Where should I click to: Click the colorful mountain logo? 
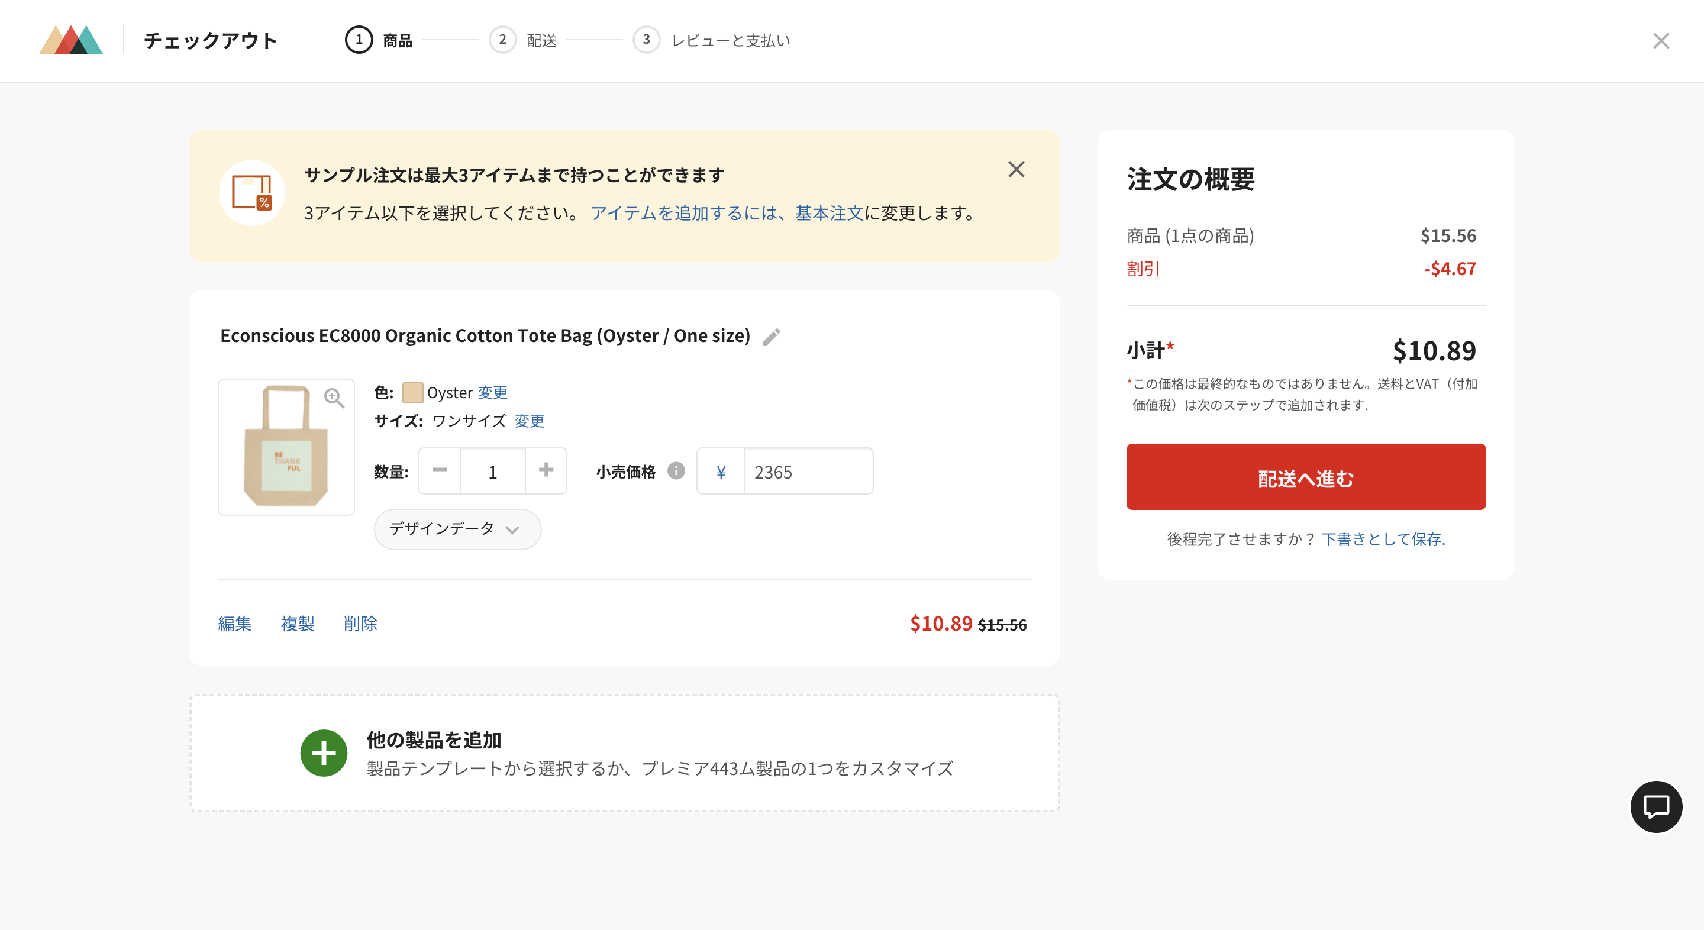(x=72, y=40)
